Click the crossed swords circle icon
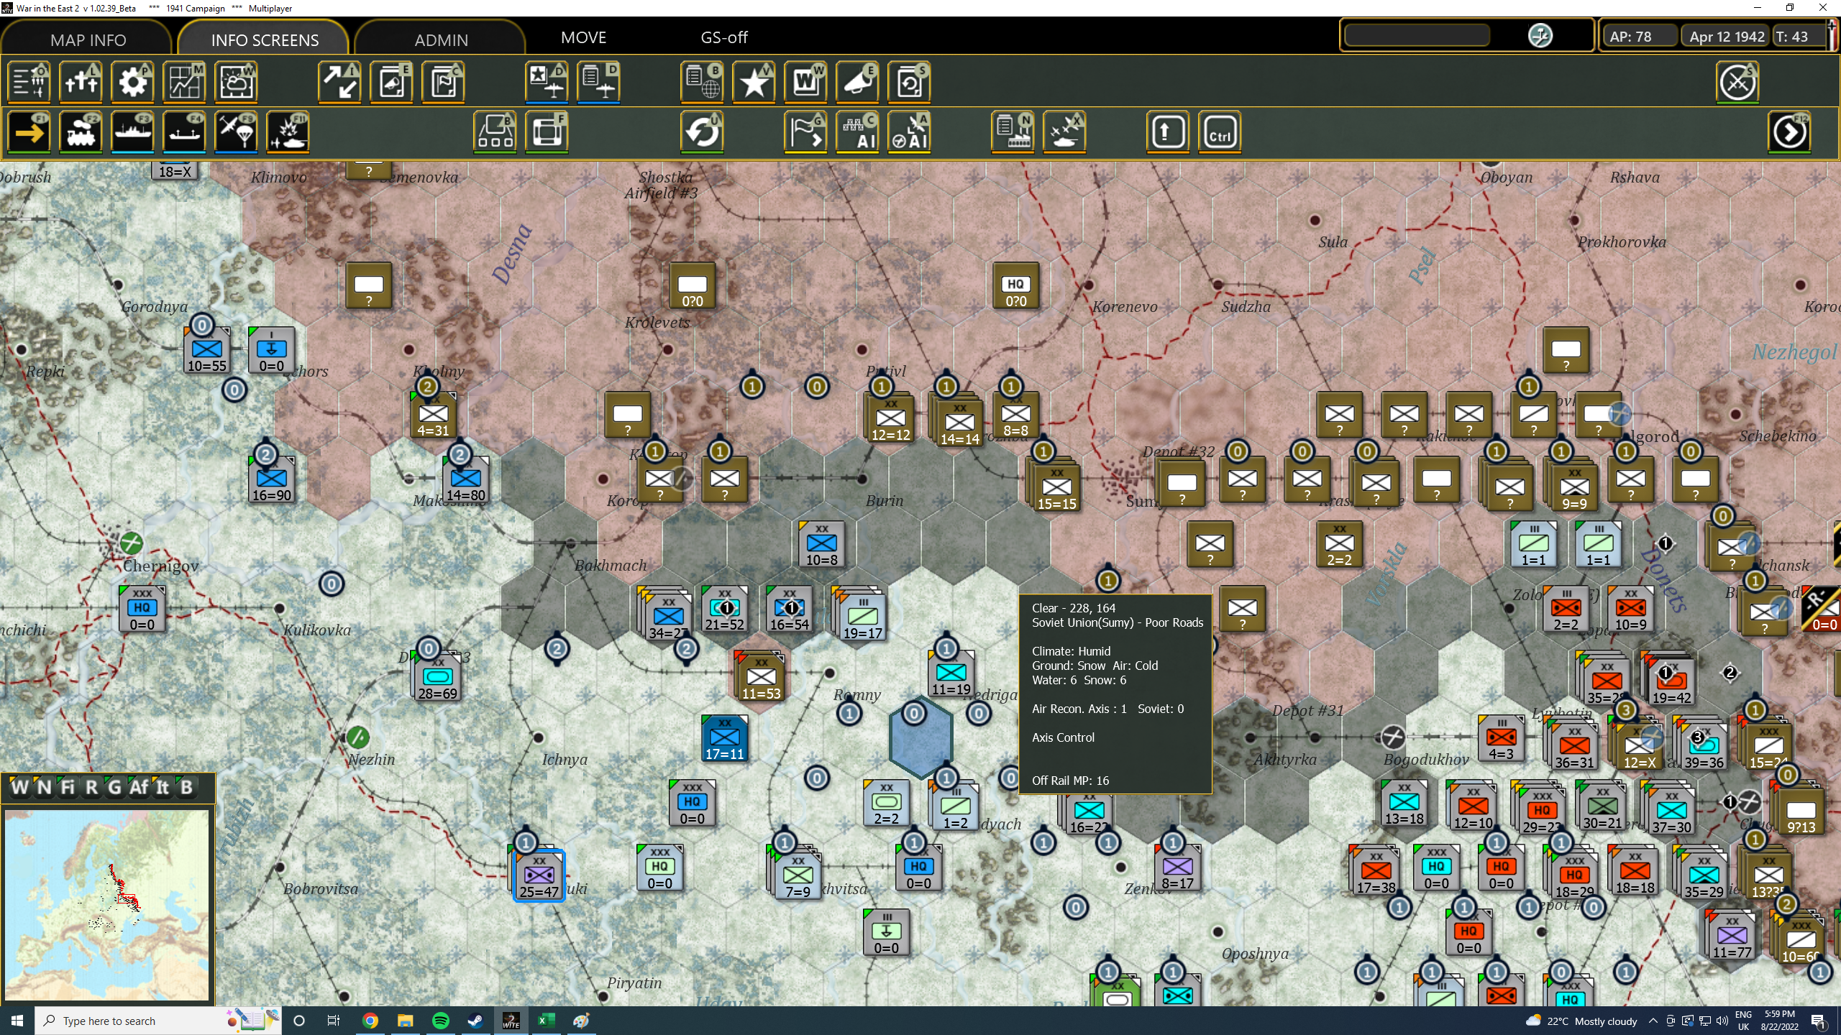This screenshot has height=1035, width=1841. [x=1738, y=83]
